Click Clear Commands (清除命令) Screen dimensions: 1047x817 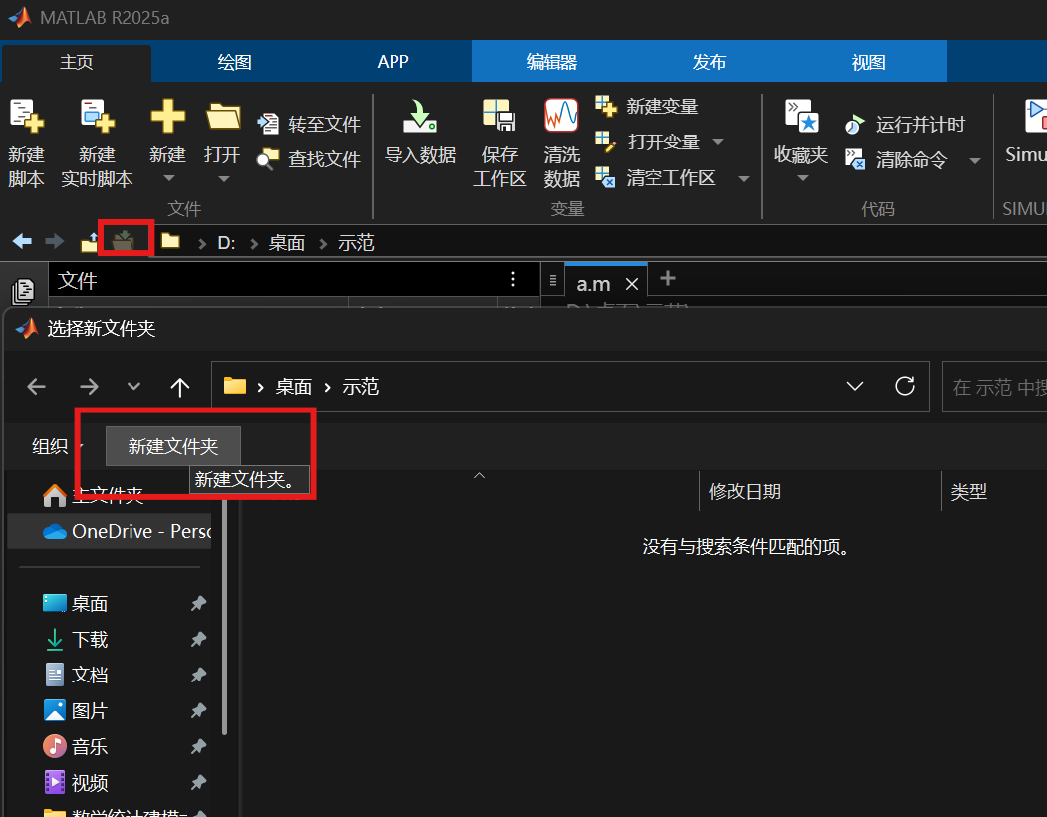(896, 159)
